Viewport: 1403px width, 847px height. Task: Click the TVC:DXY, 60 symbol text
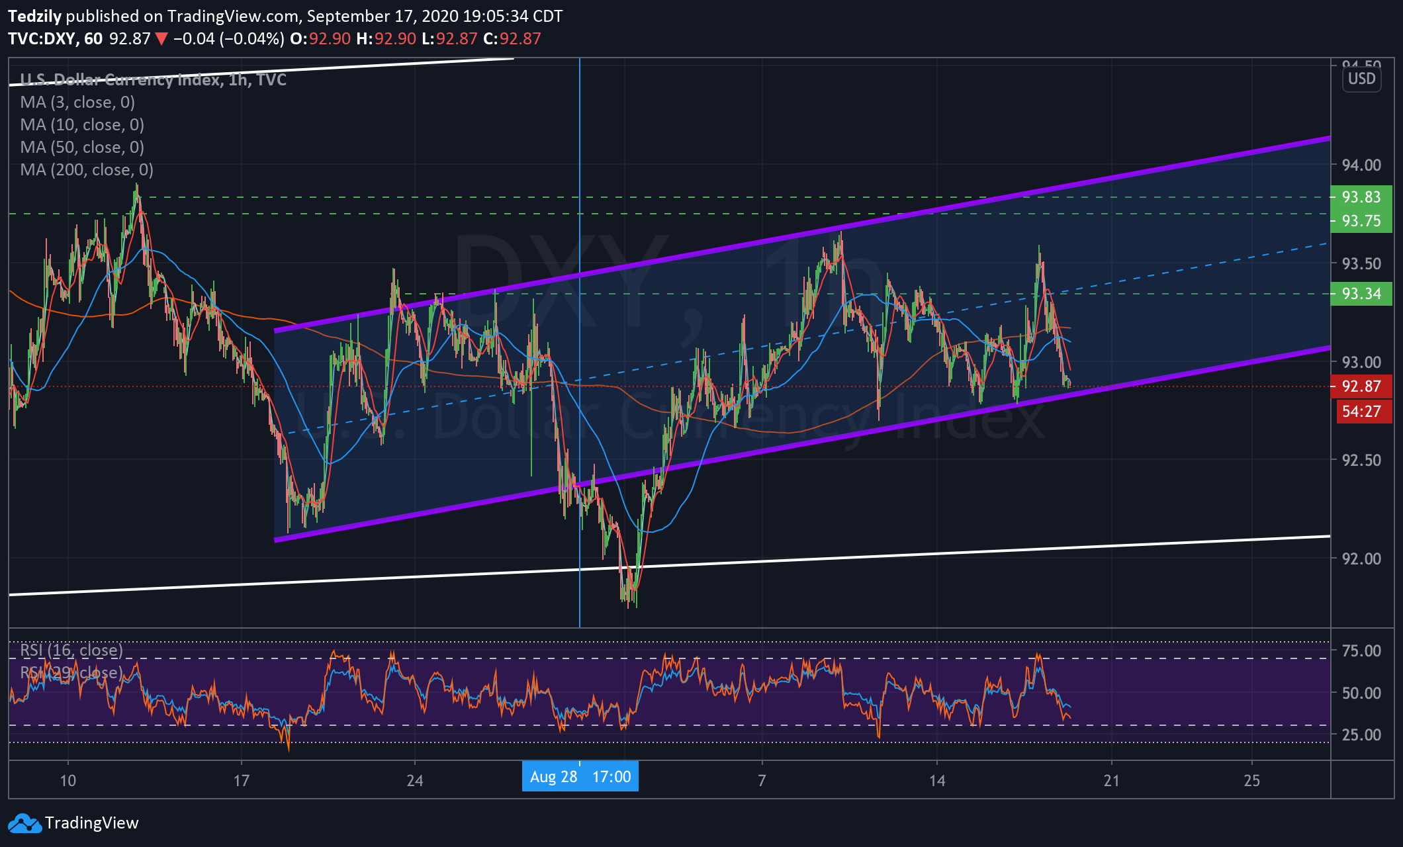tap(56, 39)
